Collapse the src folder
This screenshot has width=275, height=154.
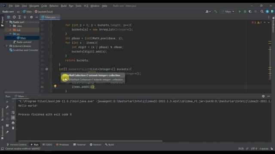coord(10,34)
